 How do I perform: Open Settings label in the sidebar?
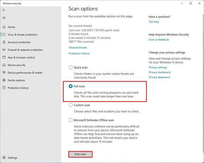pyautogui.click(x=13, y=158)
